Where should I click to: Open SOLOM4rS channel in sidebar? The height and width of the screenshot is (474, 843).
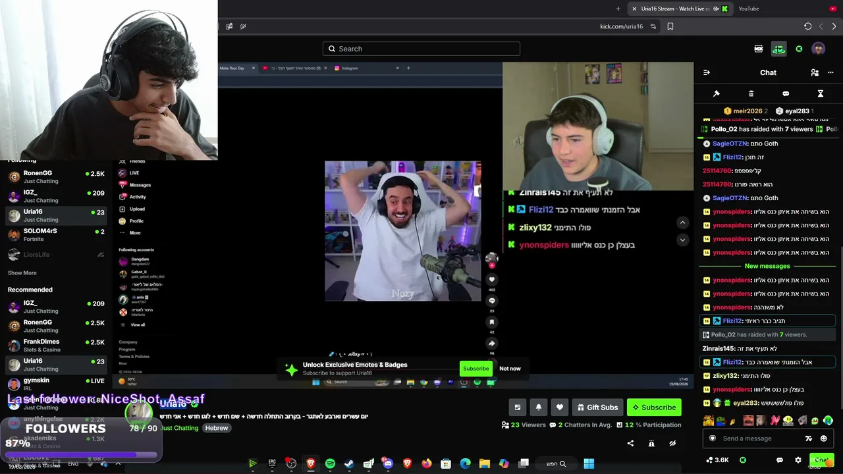(x=56, y=235)
